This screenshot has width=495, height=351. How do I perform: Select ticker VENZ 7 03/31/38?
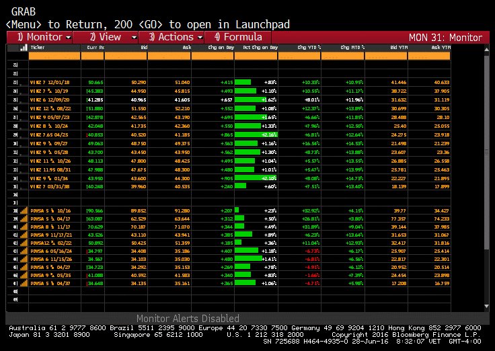click(x=50, y=186)
